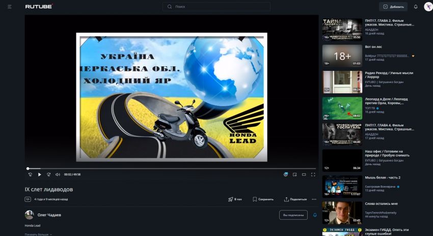
Task: Enter fullscreen mode
Action: point(313,174)
